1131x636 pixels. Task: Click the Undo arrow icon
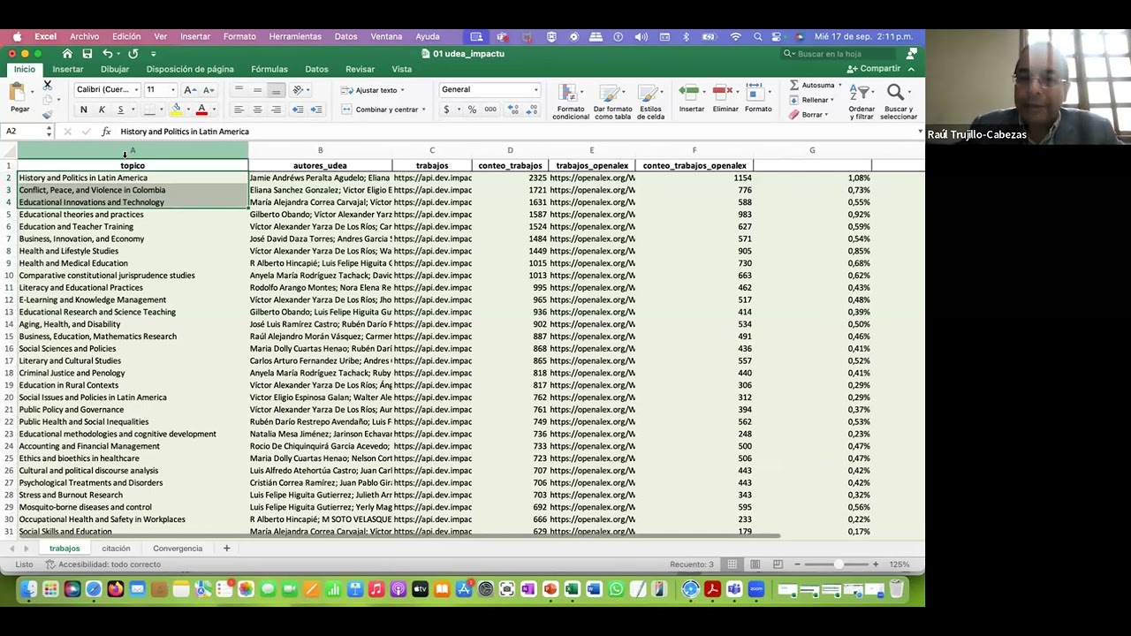tap(107, 54)
